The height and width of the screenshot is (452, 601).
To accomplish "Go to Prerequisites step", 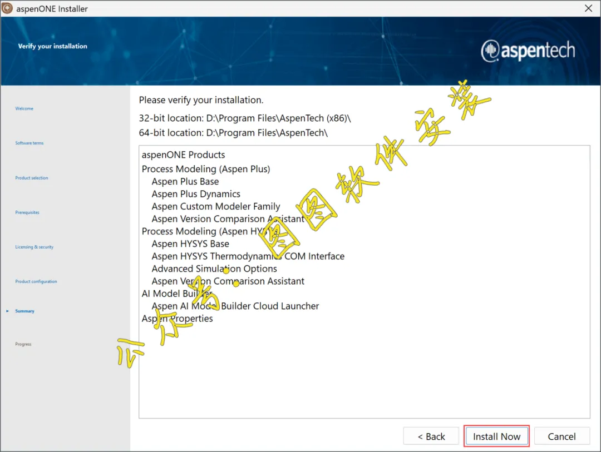I will point(27,212).
